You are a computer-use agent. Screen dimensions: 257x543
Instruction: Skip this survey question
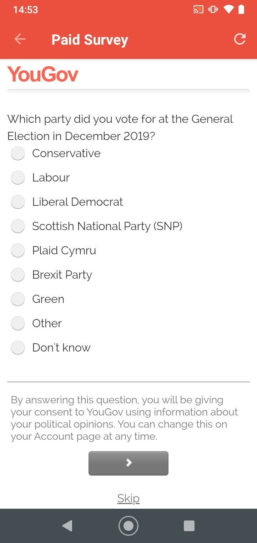(x=128, y=498)
